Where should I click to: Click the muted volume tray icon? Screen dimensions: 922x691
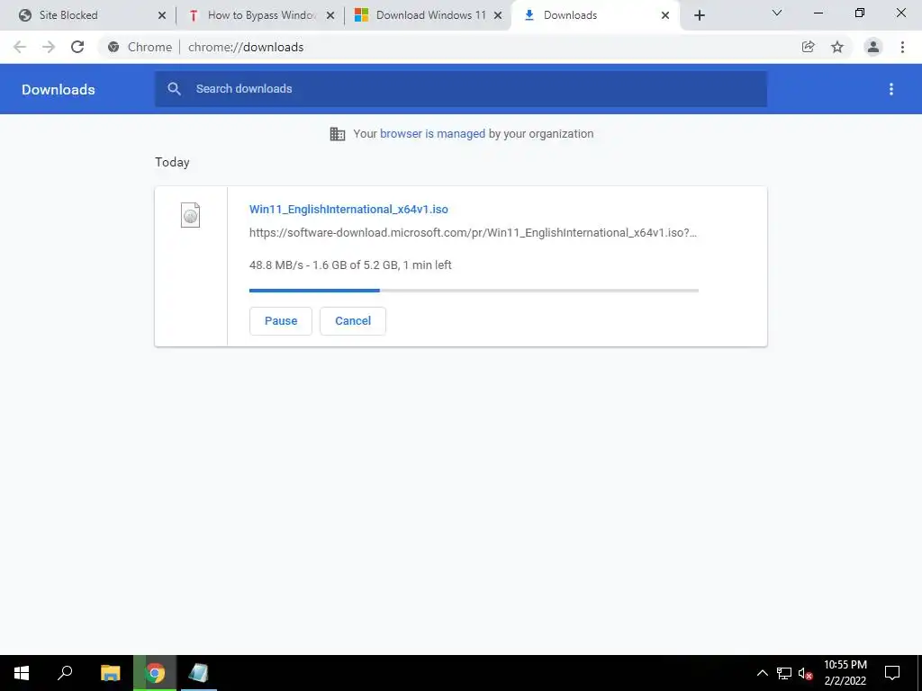point(806,673)
